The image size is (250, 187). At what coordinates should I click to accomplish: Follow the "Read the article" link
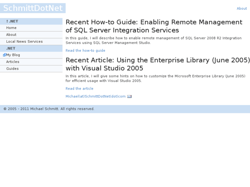(79, 89)
